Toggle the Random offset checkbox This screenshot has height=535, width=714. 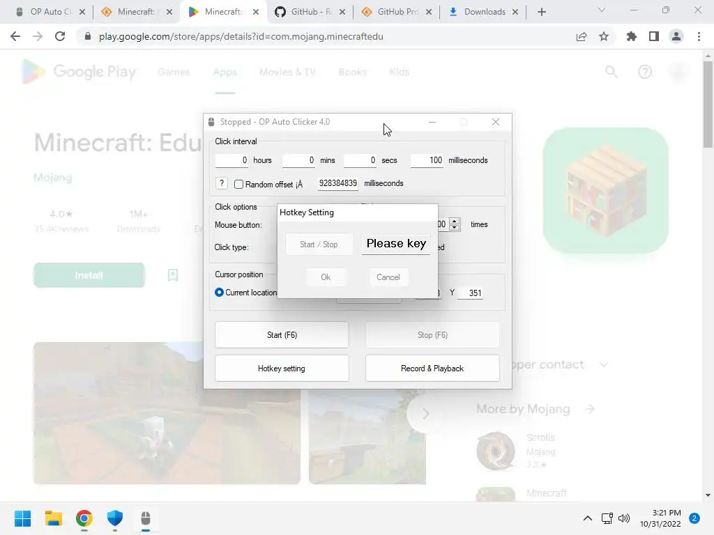[x=238, y=184]
